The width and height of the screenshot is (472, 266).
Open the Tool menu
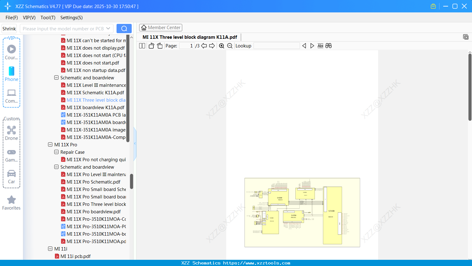[x=48, y=18]
